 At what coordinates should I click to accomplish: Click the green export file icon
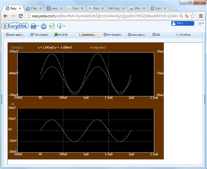click(52, 26)
